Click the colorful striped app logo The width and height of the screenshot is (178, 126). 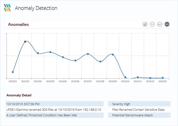[7, 8]
